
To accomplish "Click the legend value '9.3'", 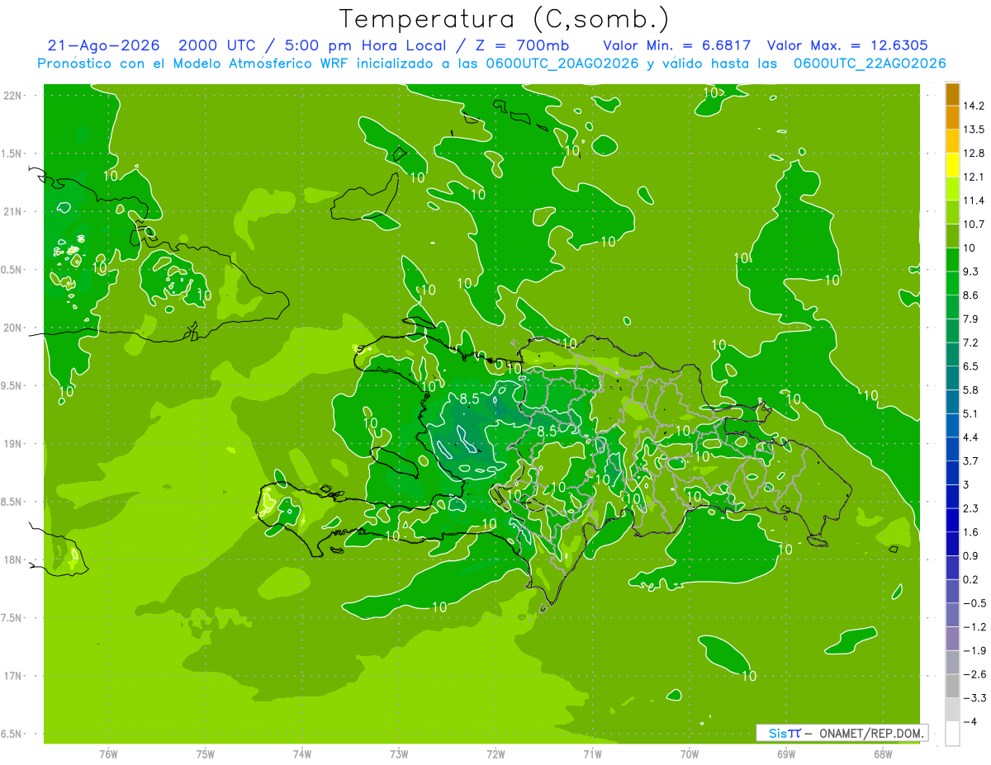I will pyautogui.click(x=971, y=272).
